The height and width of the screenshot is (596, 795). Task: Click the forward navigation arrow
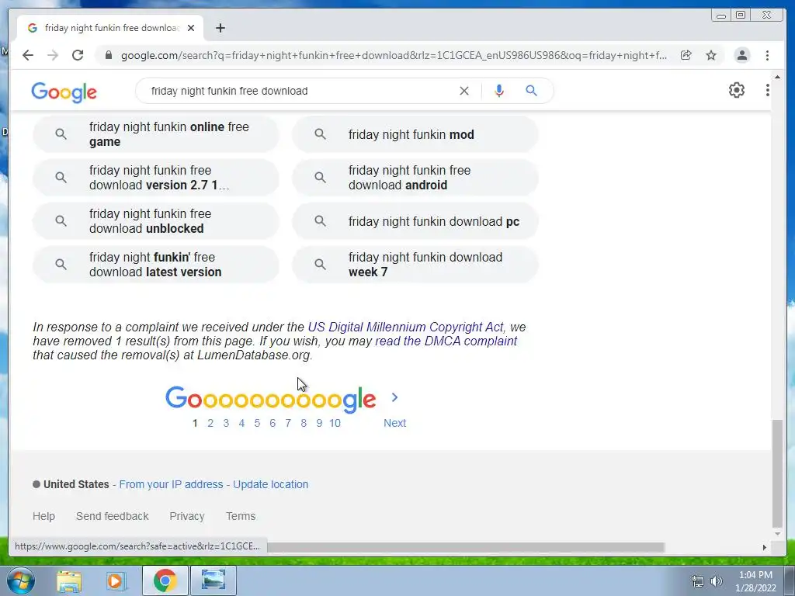click(x=53, y=55)
